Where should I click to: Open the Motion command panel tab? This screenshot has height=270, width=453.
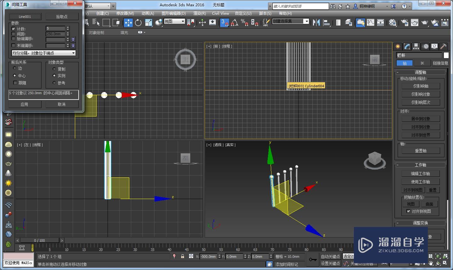point(425,46)
